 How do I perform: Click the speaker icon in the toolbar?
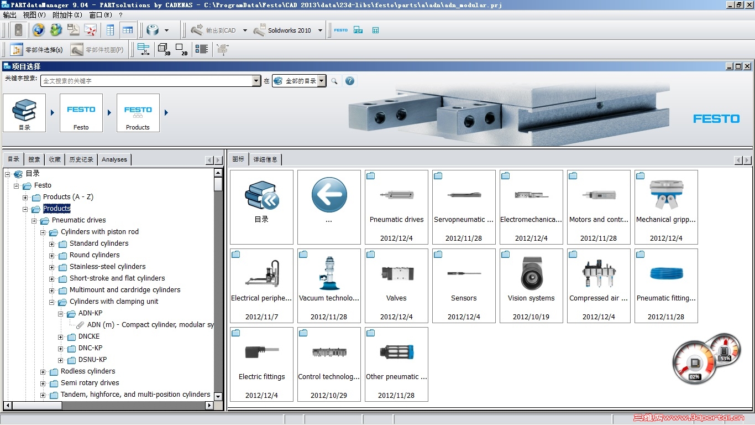click(19, 30)
